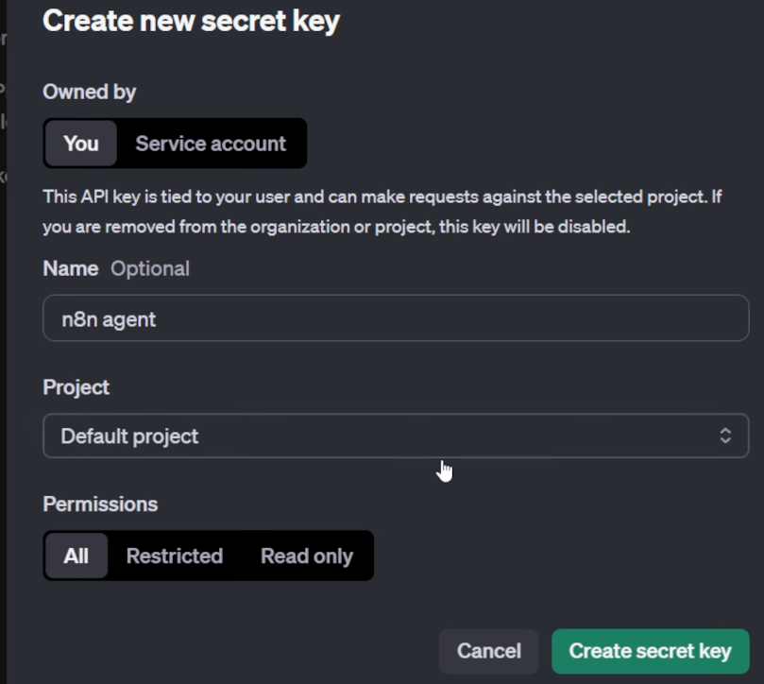The width and height of the screenshot is (764, 684).
Task: Click the "Project" section label
Action: (x=76, y=387)
